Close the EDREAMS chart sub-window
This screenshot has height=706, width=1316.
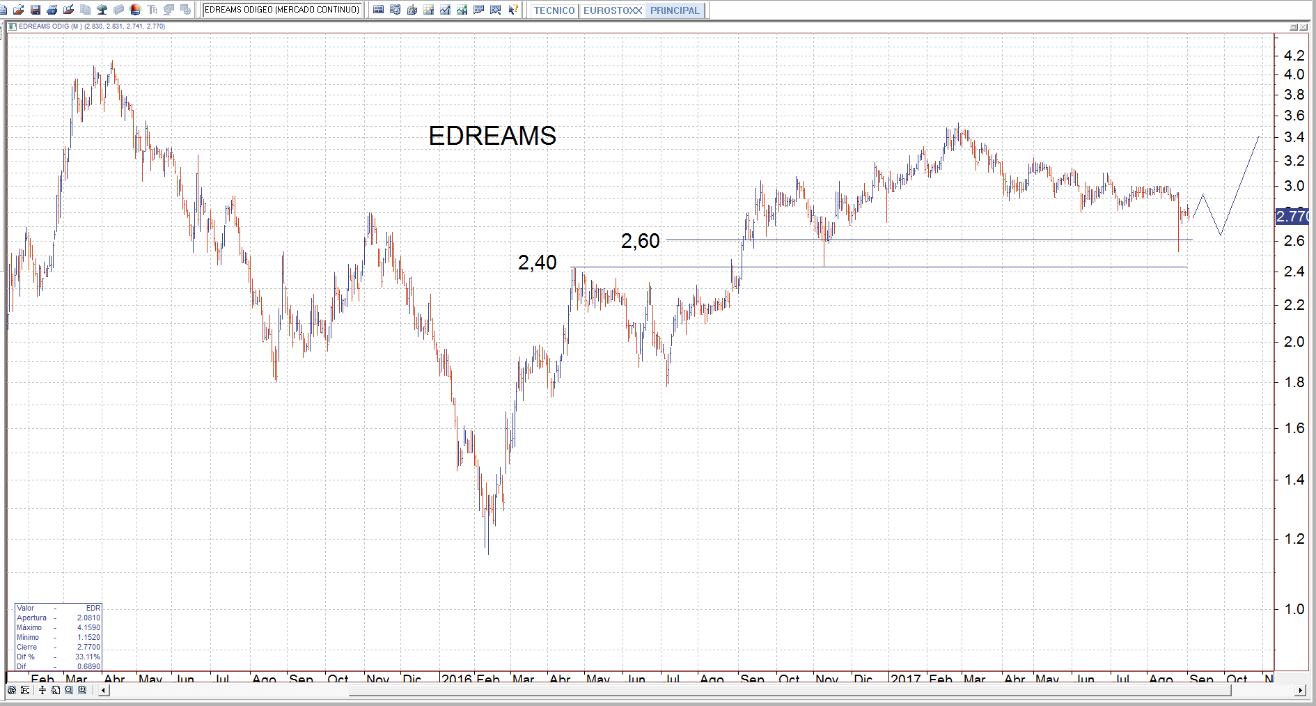1303,27
